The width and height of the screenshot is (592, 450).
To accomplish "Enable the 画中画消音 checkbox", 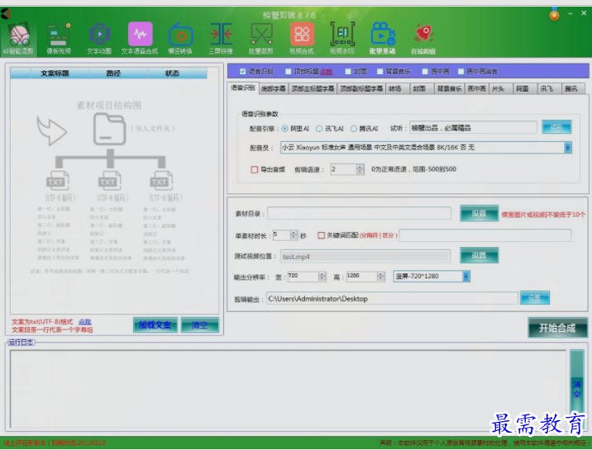I will point(461,71).
